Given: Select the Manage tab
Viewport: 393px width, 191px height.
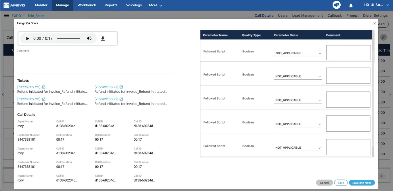Looking at the screenshot, I should point(62,5).
